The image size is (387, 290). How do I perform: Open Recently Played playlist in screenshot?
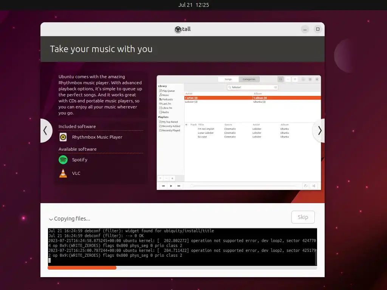170,130
